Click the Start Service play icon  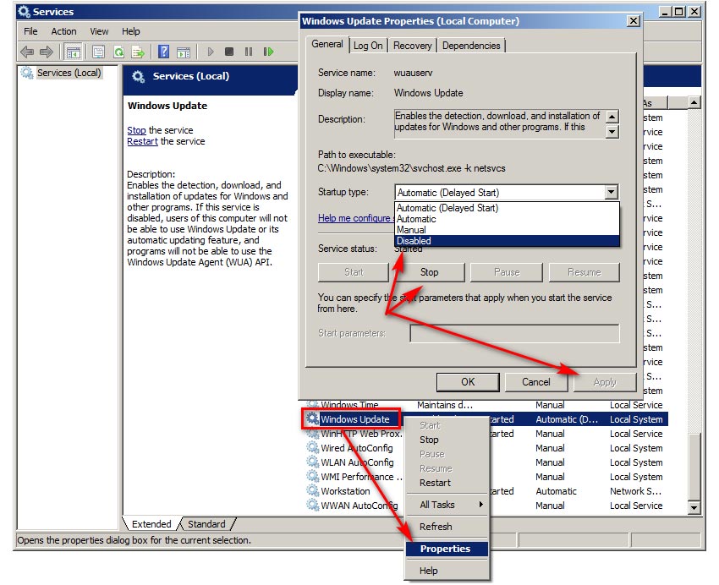[x=211, y=52]
